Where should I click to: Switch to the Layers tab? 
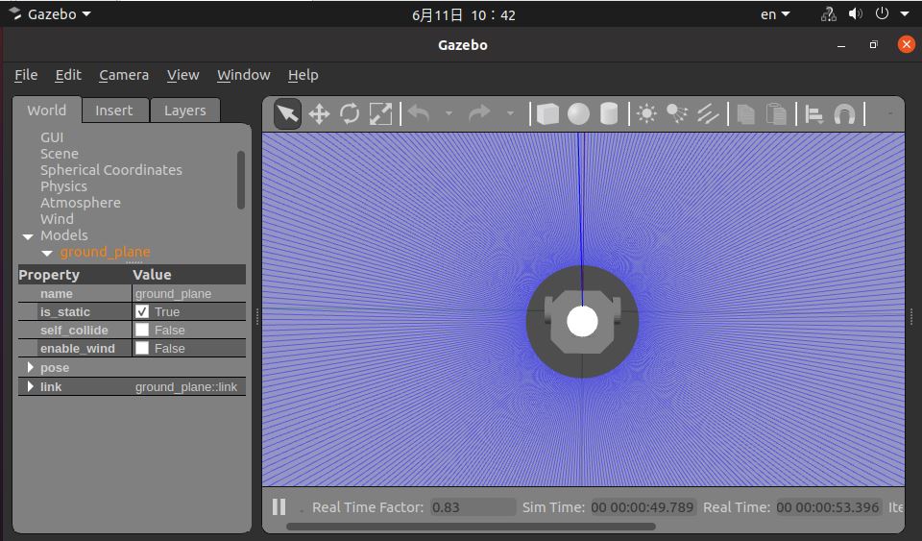(185, 111)
